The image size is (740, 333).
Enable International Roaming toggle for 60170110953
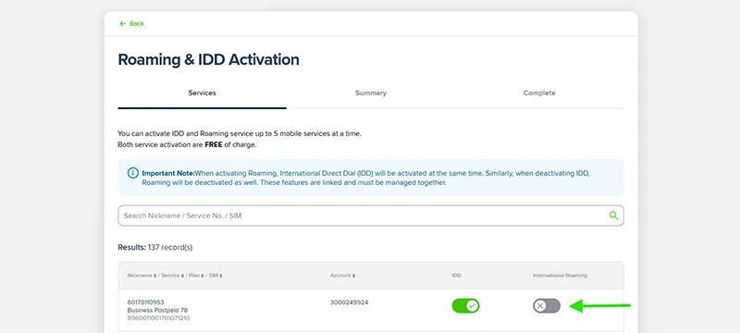547,305
